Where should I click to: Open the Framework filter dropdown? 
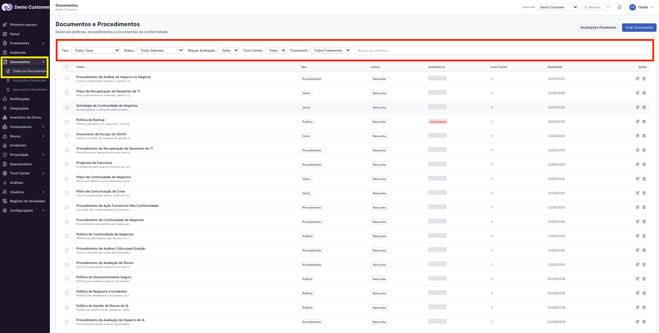click(331, 51)
